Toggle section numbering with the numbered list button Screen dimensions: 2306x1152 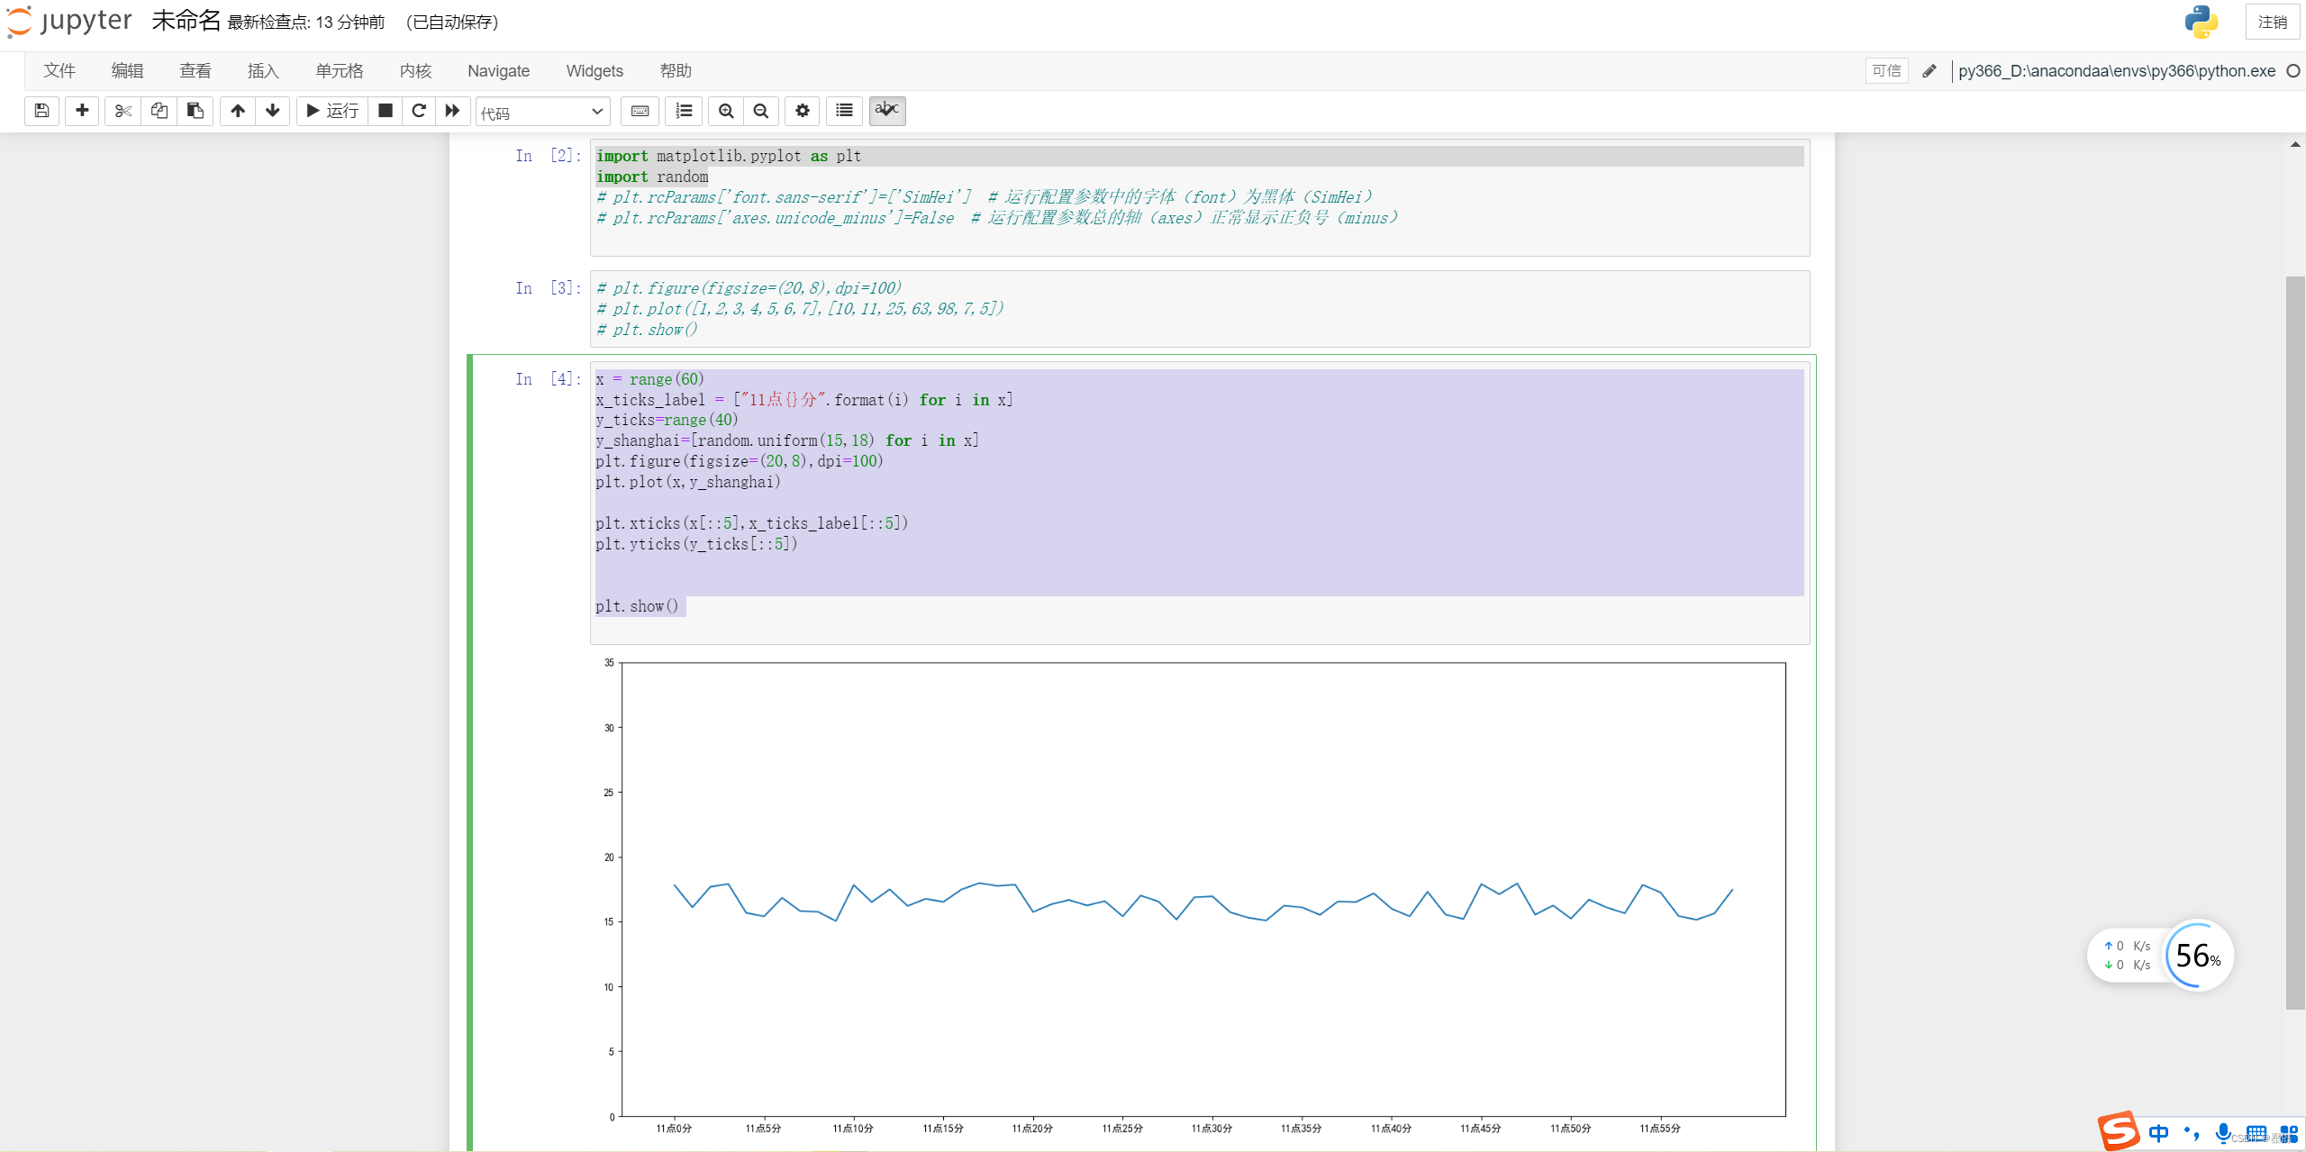pos(685,111)
